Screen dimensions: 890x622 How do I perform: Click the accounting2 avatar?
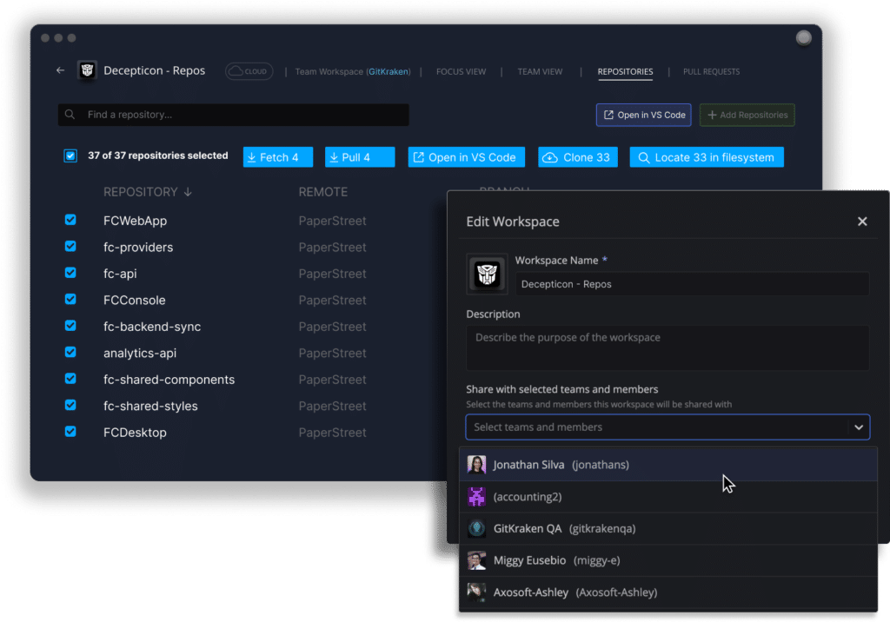[476, 497]
